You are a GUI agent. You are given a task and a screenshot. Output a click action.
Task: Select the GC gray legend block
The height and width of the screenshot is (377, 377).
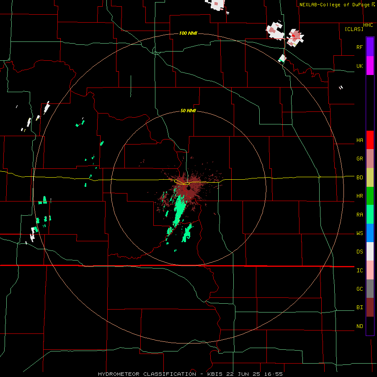pyautogui.click(x=370, y=289)
